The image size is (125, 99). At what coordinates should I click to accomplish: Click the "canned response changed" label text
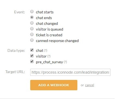point(57,41)
